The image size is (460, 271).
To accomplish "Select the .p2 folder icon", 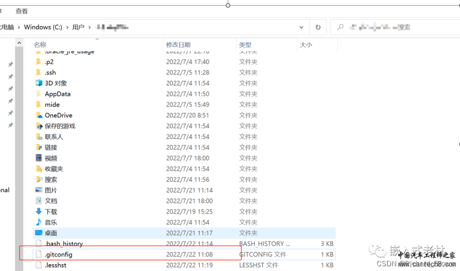I will (38, 62).
